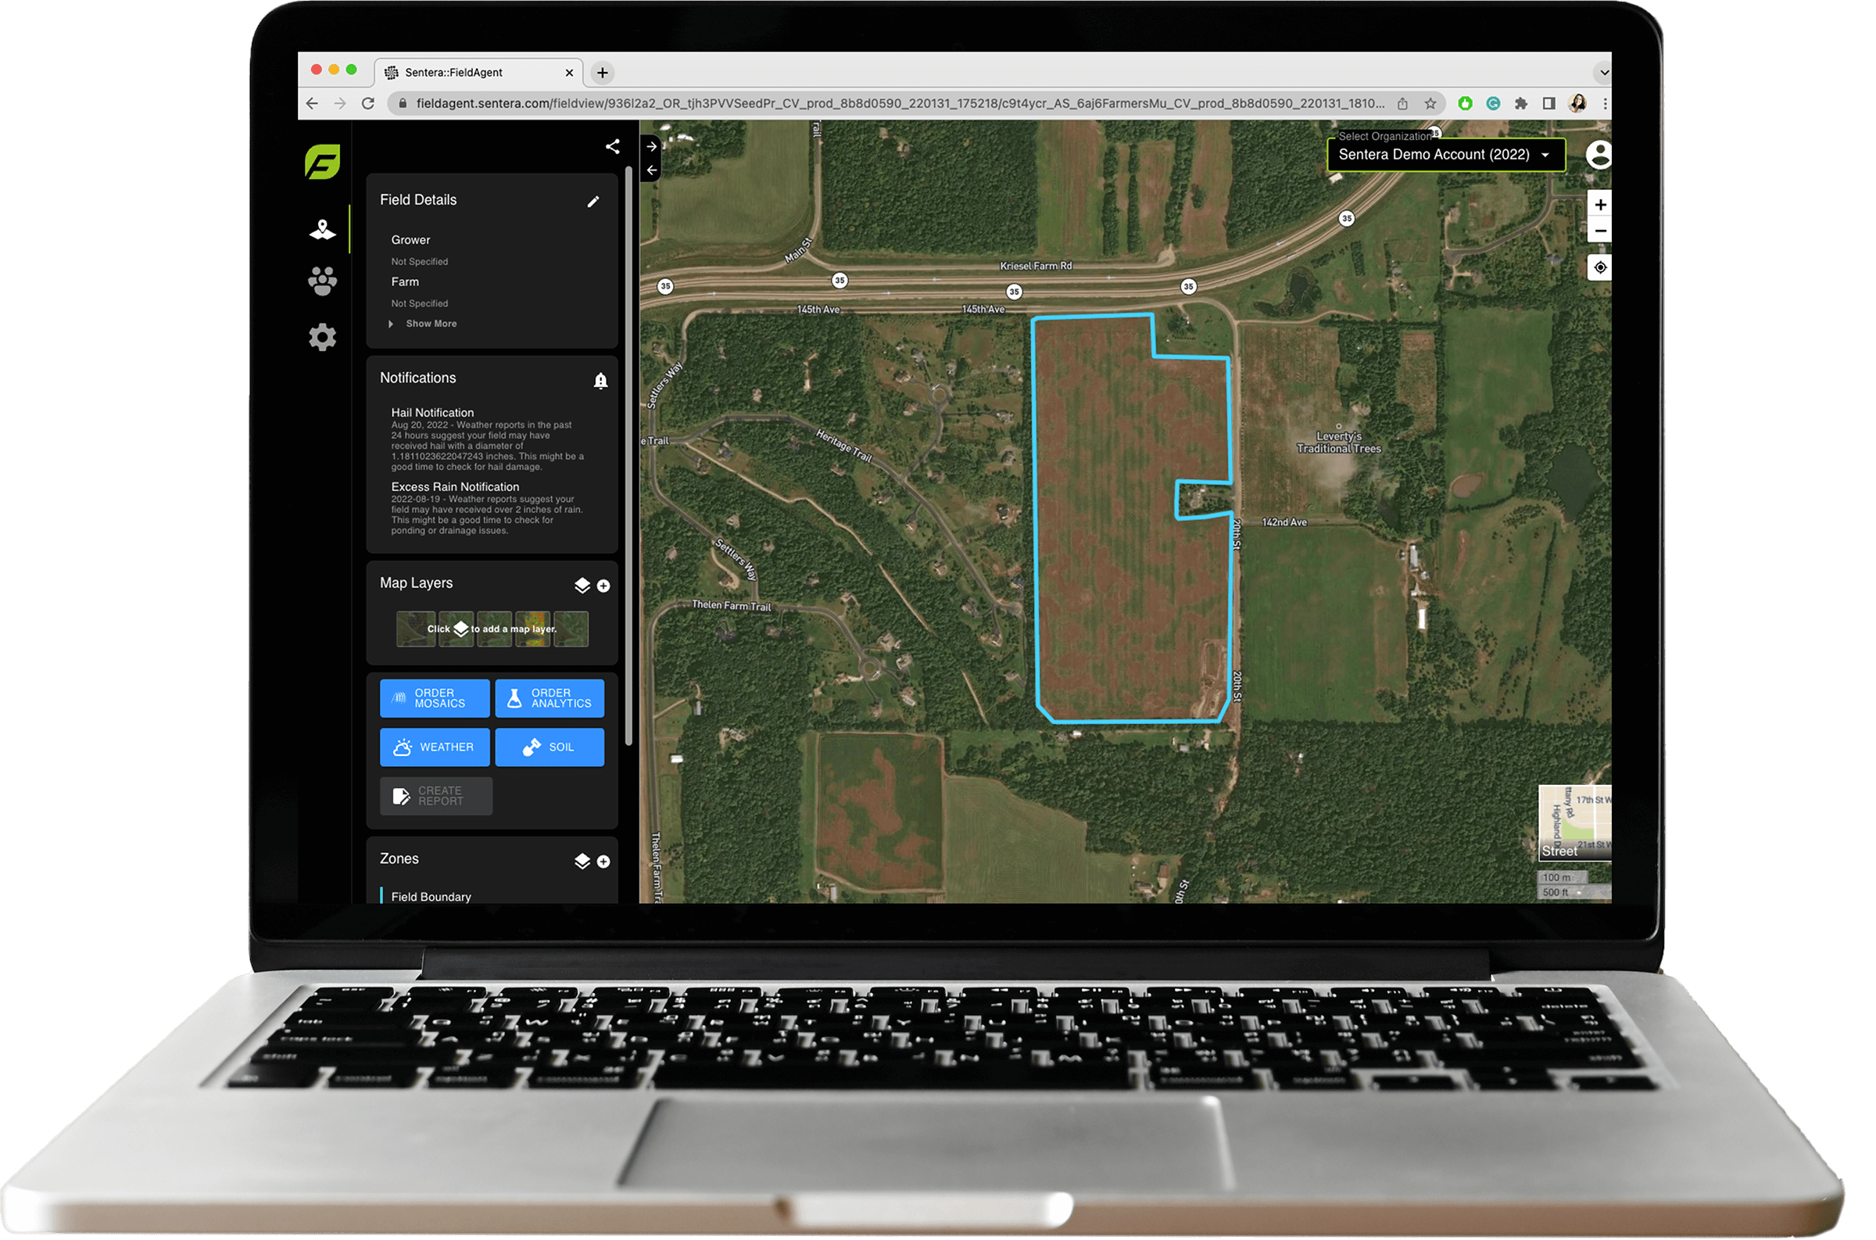Screen dimensions: 1876x1240
Task: Open a new browser tab
Action: [603, 73]
